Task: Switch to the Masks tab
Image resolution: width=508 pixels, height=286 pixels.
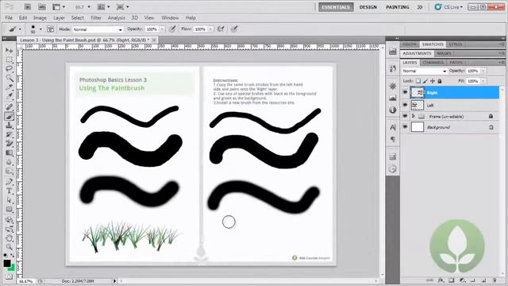Action: click(444, 53)
